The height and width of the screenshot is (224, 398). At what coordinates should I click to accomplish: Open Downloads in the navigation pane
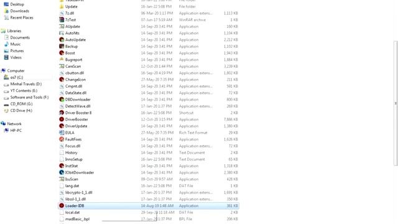(19, 11)
